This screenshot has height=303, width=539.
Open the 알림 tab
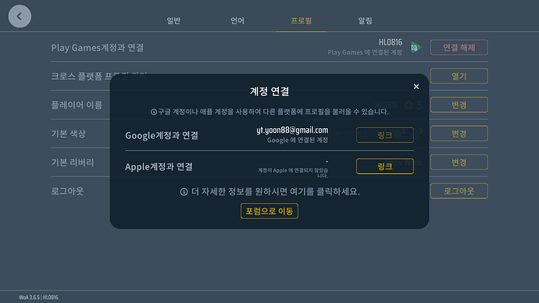click(x=365, y=20)
